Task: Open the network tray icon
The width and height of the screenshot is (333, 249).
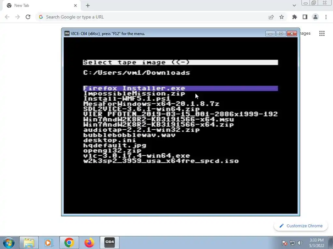Action: pyautogui.click(x=292, y=243)
